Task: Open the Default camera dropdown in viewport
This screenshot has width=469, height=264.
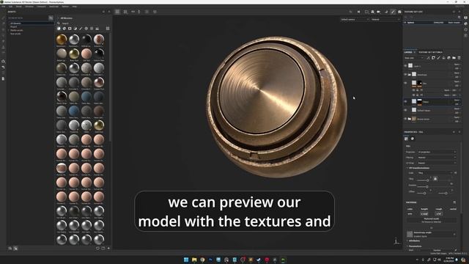Action: (355, 20)
